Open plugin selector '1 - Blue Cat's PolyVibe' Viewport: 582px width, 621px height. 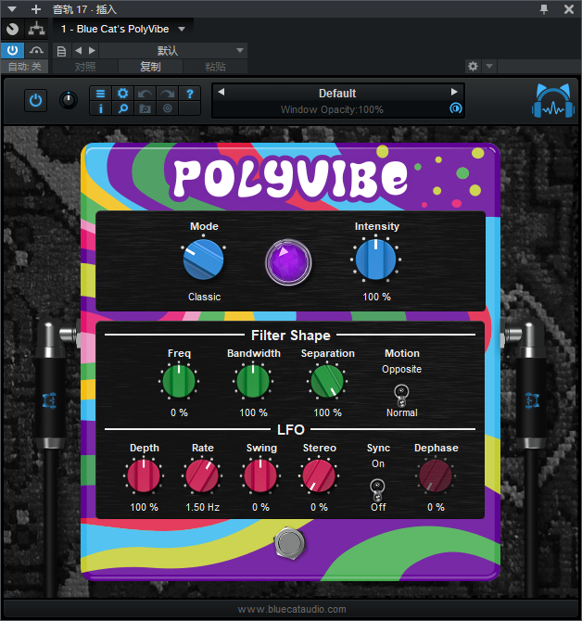[122, 29]
